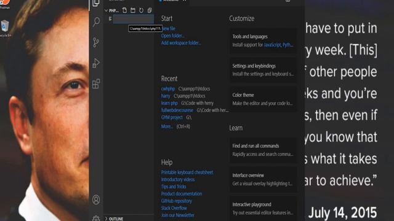Open recent folder cwhphp
The height and width of the screenshot is (221, 394).
click(x=168, y=88)
